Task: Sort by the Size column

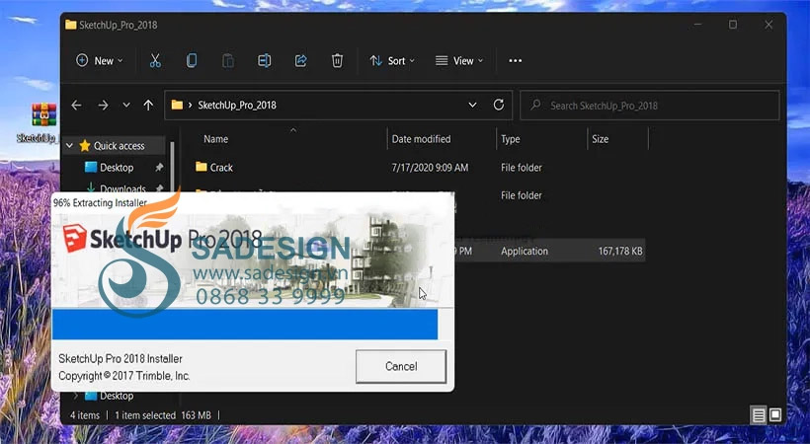Action: [600, 139]
